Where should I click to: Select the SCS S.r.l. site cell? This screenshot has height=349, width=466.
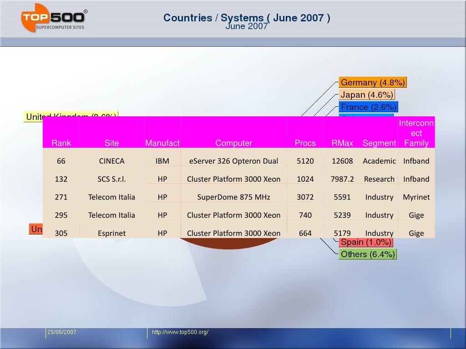pos(112,179)
